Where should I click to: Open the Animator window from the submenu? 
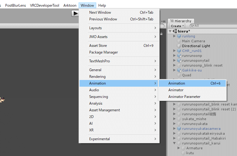pyautogui.click(x=176, y=90)
